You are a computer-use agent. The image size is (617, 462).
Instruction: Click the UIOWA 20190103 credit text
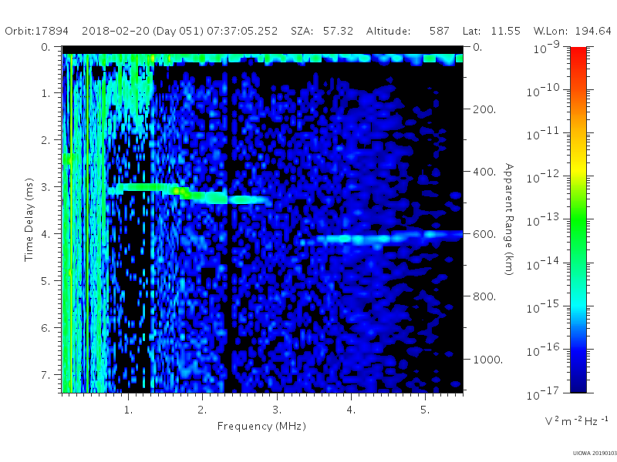click(x=595, y=454)
